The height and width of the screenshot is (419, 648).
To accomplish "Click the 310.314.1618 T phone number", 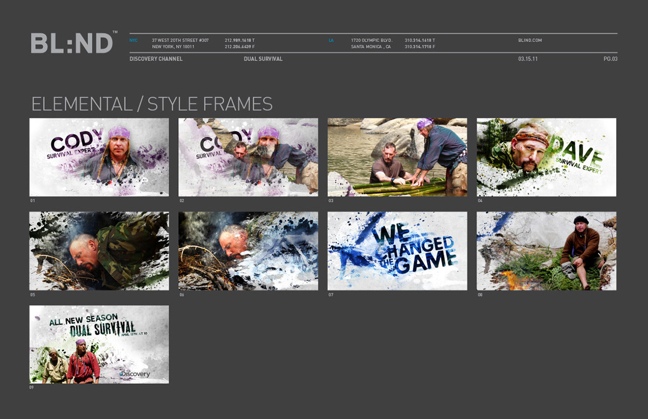I will click(420, 40).
